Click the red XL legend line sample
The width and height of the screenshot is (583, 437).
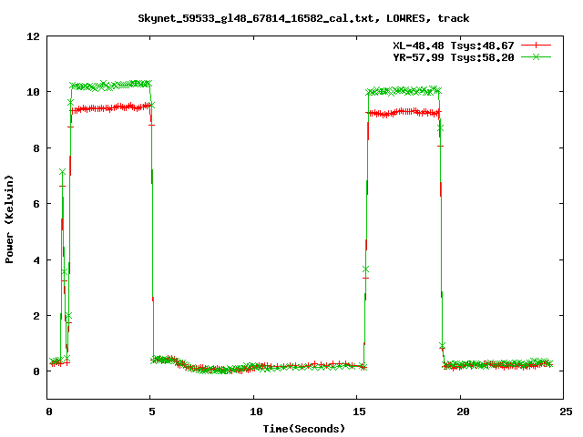(x=536, y=46)
